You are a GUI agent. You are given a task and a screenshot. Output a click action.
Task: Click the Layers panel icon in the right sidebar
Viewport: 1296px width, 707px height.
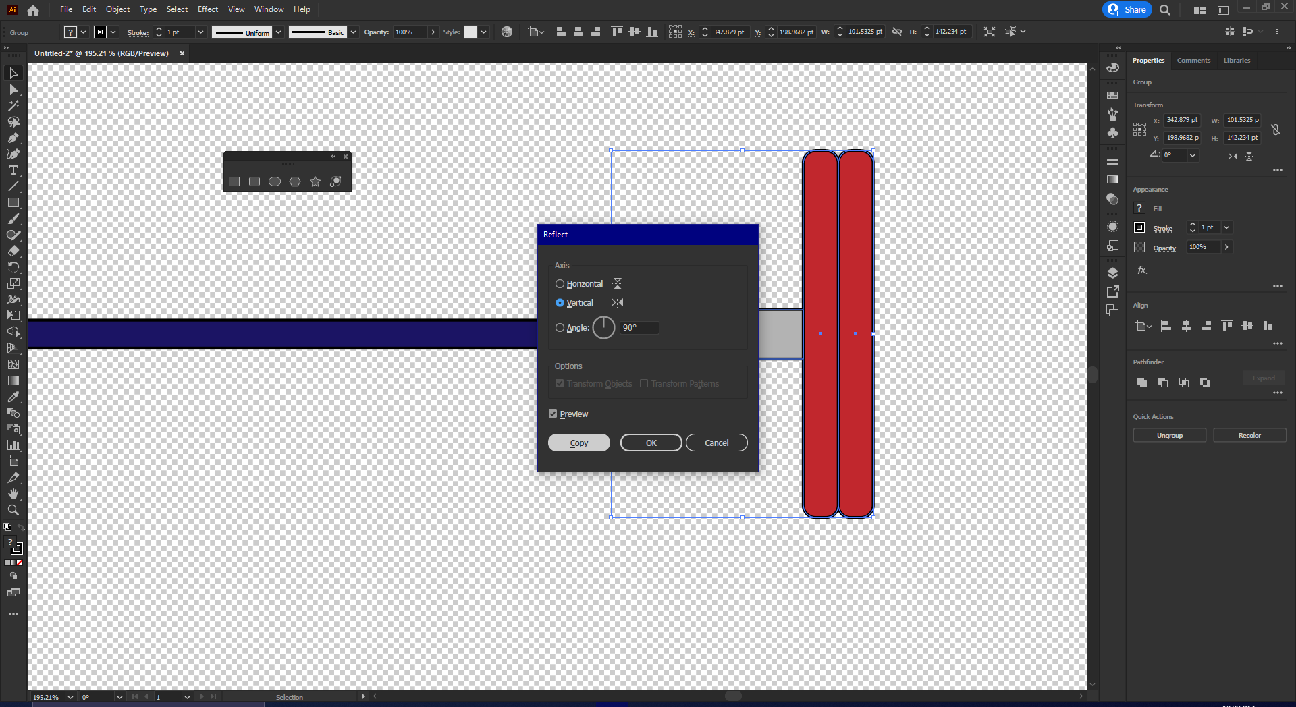(1112, 273)
